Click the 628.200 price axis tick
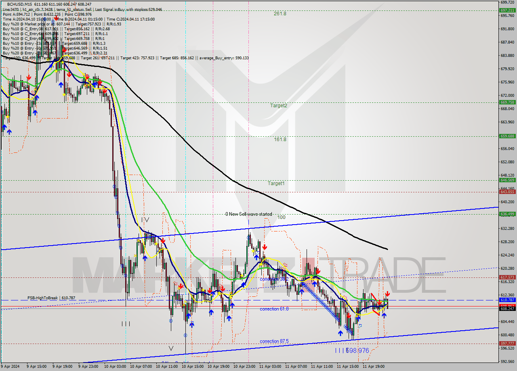This screenshot has width=517, height=371. coord(507,242)
